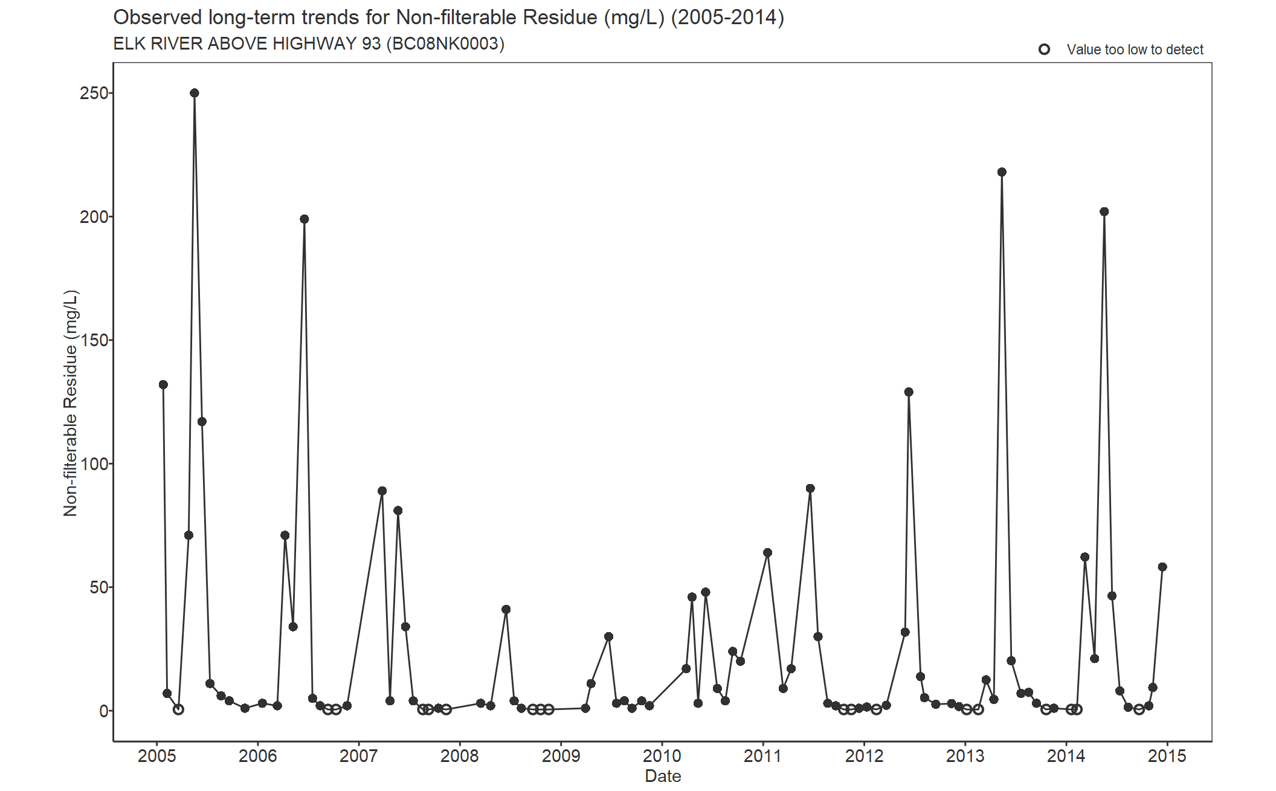Click the y-axis tick label 0

click(103, 711)
